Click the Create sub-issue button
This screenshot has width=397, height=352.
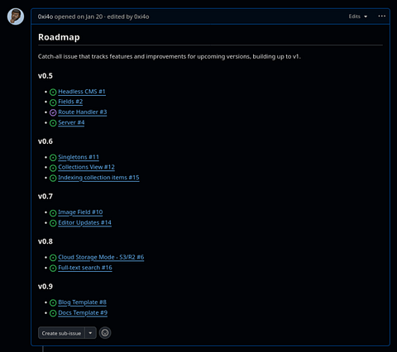point(61,333)
